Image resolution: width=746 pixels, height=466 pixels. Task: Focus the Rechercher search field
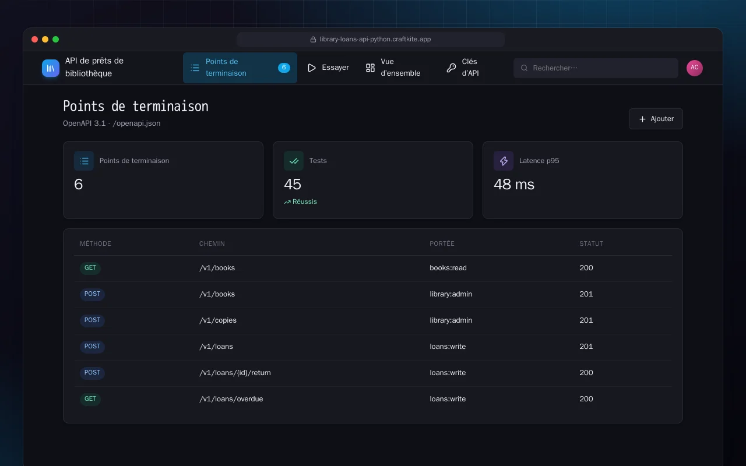pos(596,68)
